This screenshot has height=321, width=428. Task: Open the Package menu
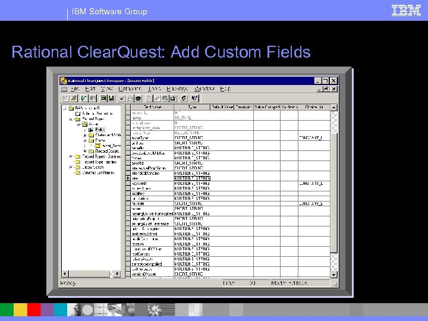[x=177, y=89]
